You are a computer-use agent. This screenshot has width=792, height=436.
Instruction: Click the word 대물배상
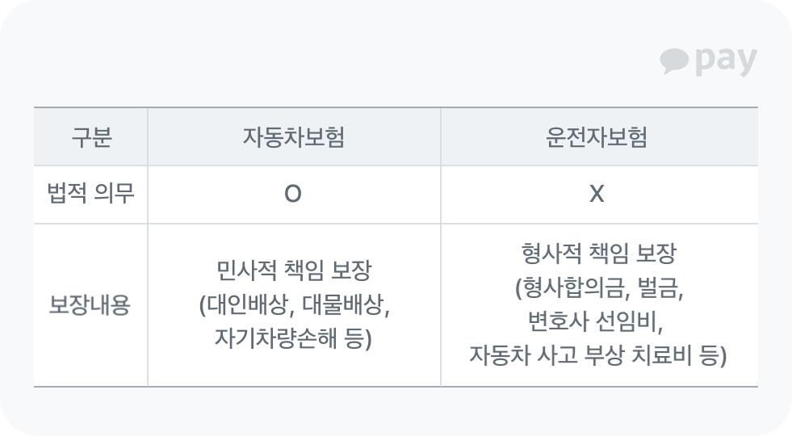(x=340, y=306)
